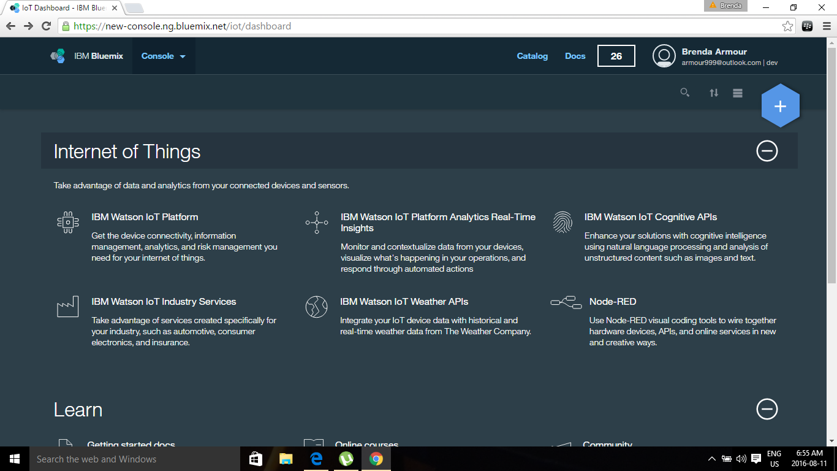The height and width of the screenshot is (471, 837).
Task: Click the green padlock in address bar
Action: tap(66, 26)
